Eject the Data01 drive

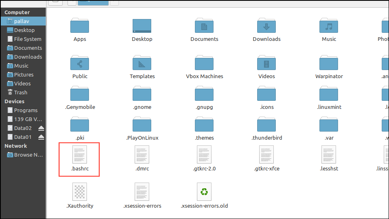pyautogui.click(x=41, y=137)
